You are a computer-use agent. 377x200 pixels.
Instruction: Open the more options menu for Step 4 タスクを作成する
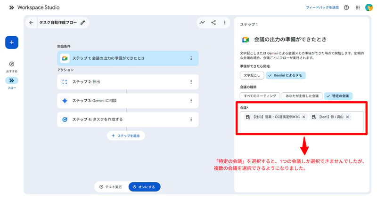pos(191,120)
